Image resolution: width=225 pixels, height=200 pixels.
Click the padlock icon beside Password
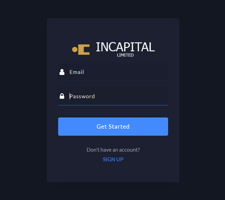(x=62, y=96)
